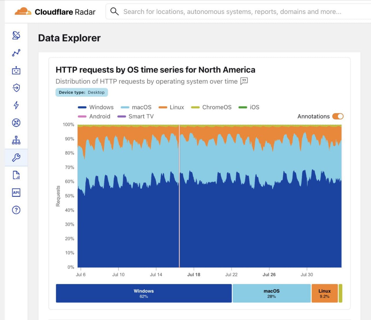
Task: Open the chart description quote icon
Action: (x=244, y=81)
